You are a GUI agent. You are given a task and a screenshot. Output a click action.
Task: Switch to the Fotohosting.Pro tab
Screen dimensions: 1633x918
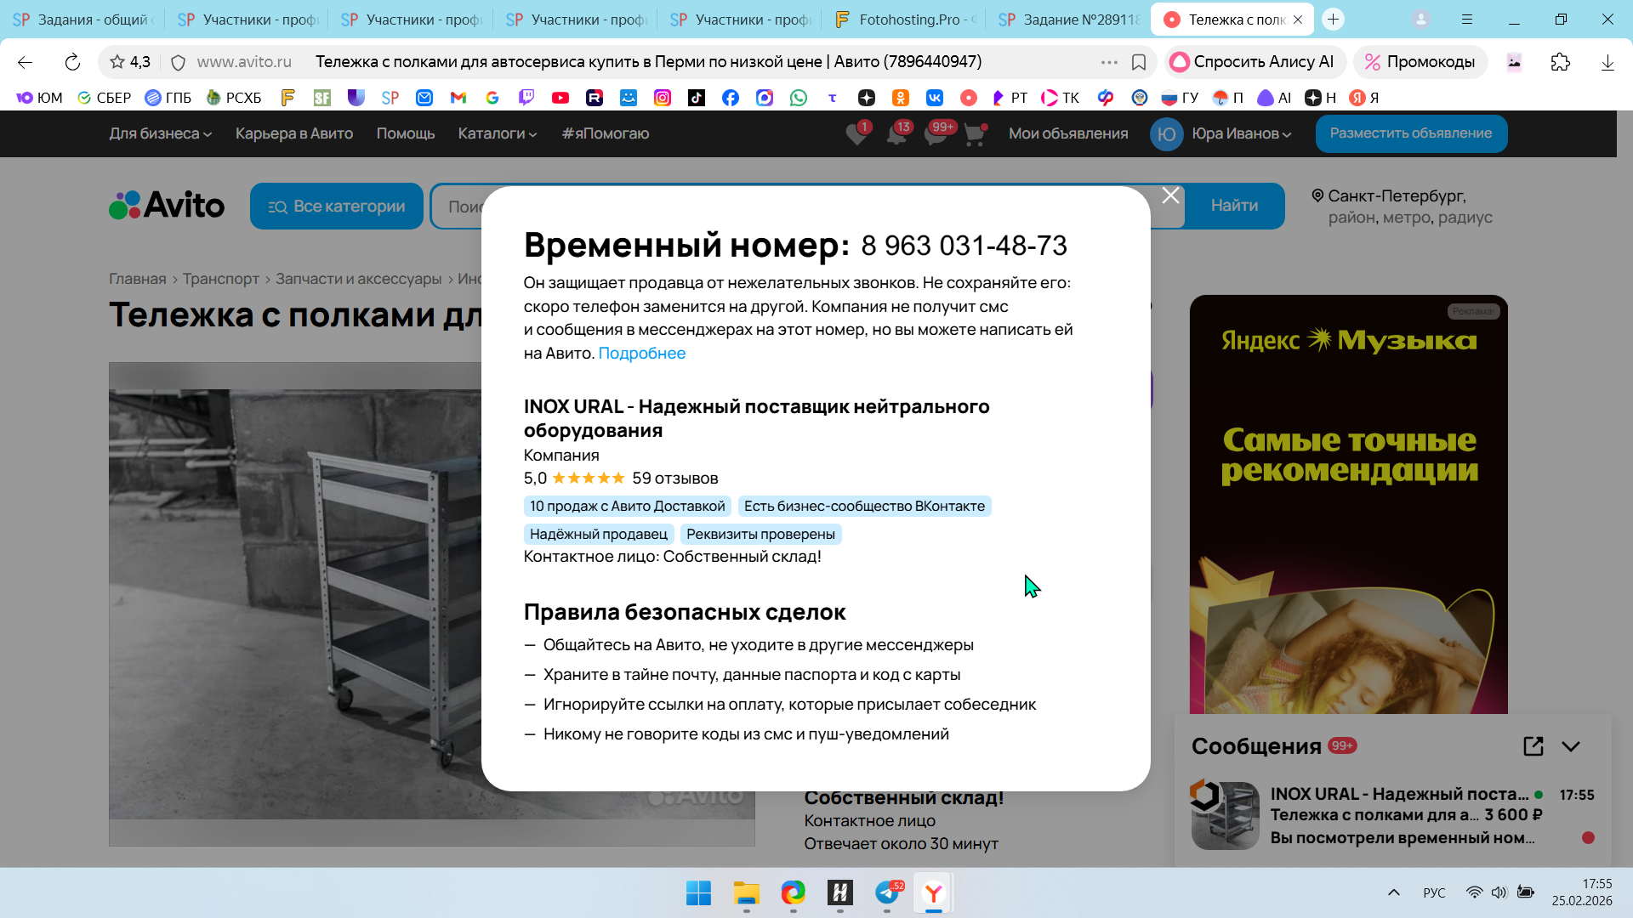click(907, 19)
